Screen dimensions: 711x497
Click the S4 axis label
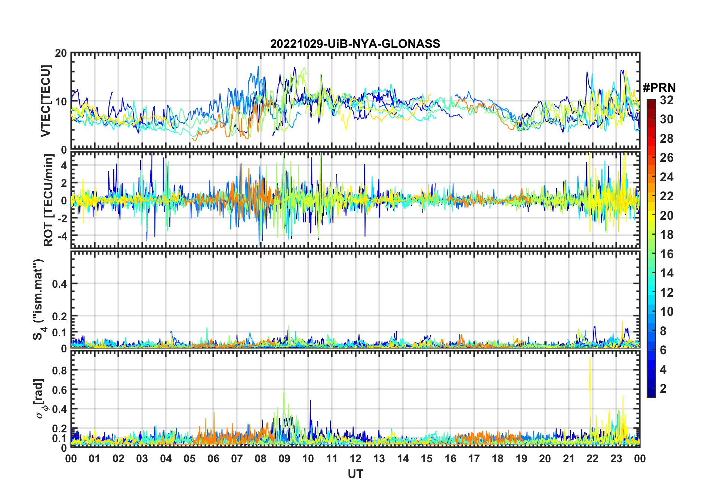click(x=39, y=299)
